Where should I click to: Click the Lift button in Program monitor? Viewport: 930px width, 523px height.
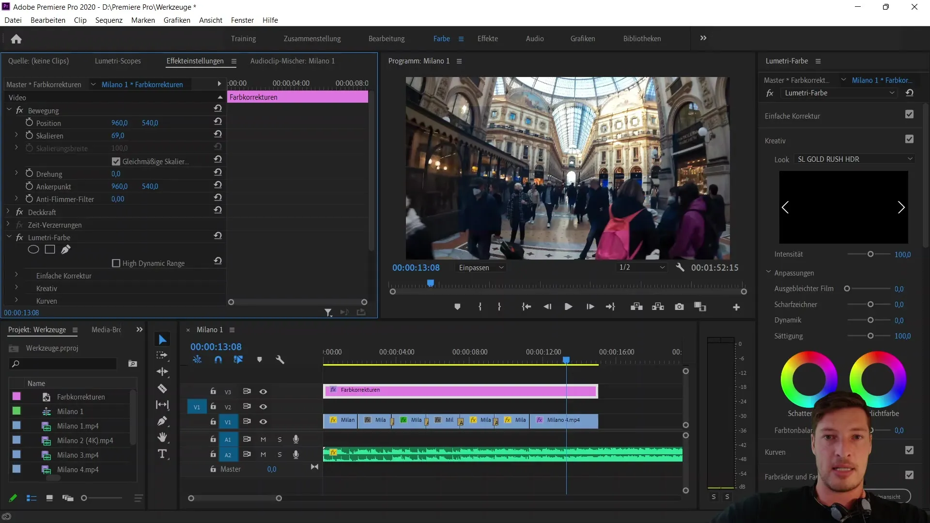tap(636, 307)
